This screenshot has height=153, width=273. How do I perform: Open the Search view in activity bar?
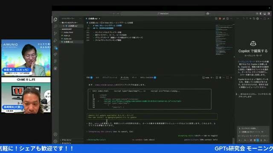click(55, 26)
